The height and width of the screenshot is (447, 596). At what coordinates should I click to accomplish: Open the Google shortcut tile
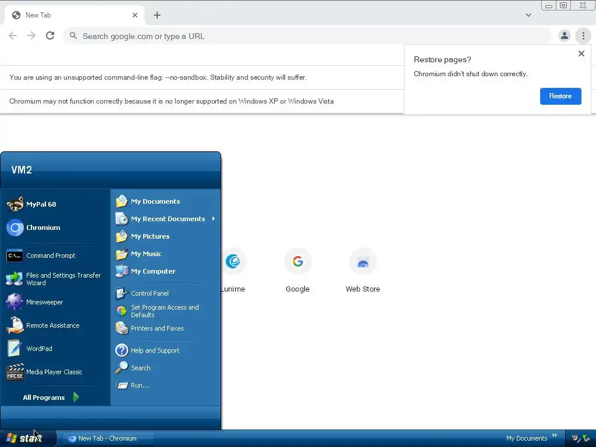[x=297, y=271]
